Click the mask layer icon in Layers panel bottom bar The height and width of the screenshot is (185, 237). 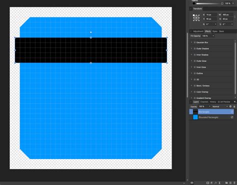(x=207, y=183)
